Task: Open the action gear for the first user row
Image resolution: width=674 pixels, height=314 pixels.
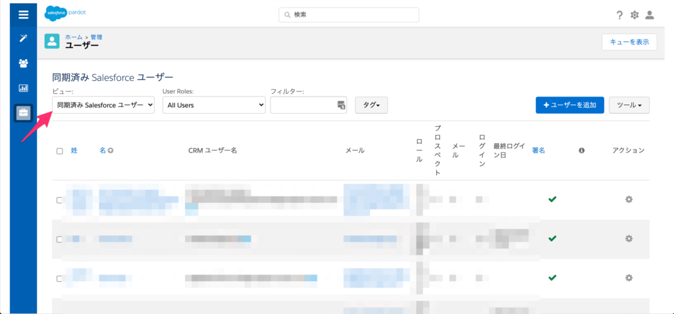Action: 629,200
